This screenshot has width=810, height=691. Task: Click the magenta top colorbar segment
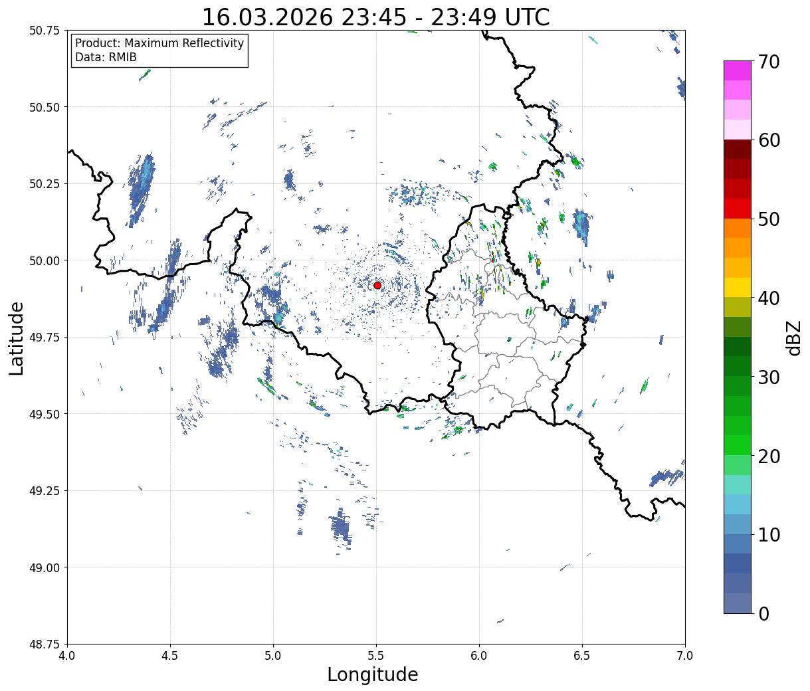tap(738, 70)
